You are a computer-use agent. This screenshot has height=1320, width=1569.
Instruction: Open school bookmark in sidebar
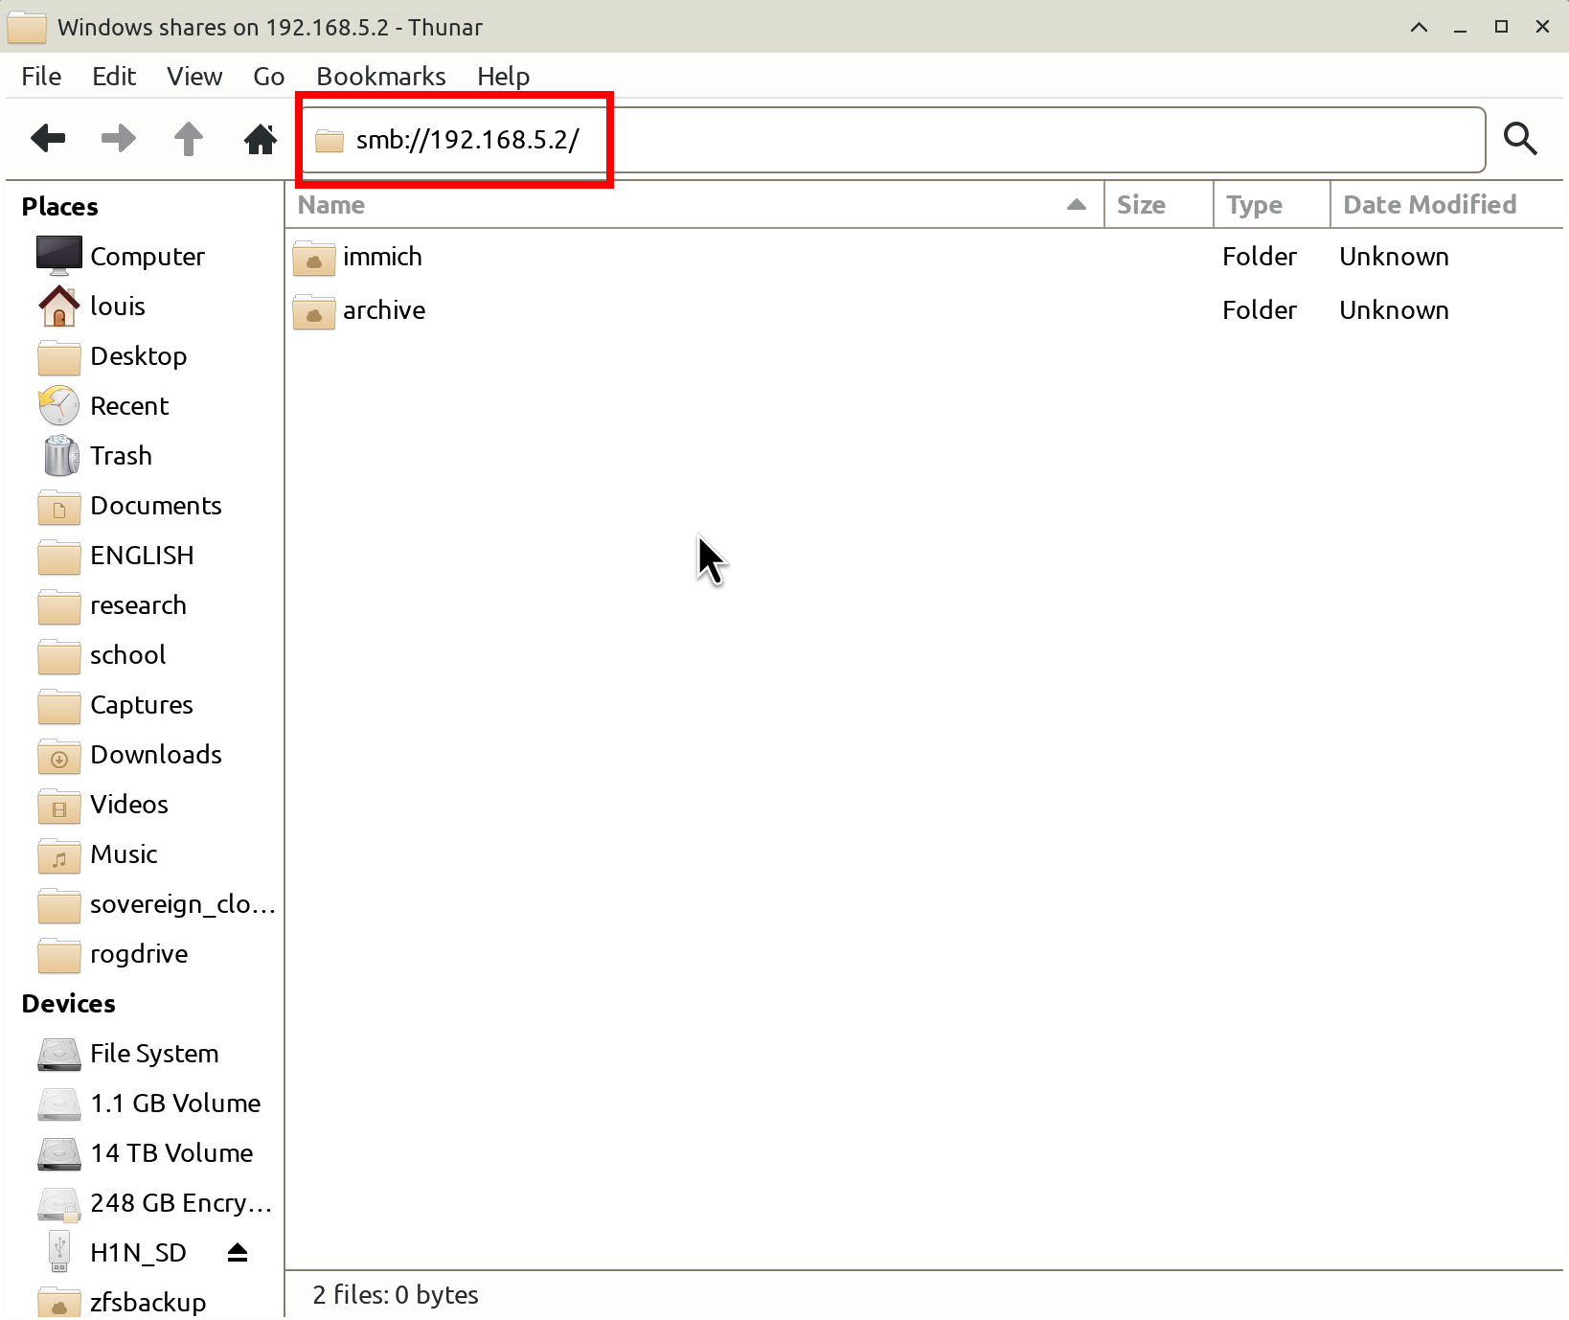pyautogui.click(x=144, y=655)
